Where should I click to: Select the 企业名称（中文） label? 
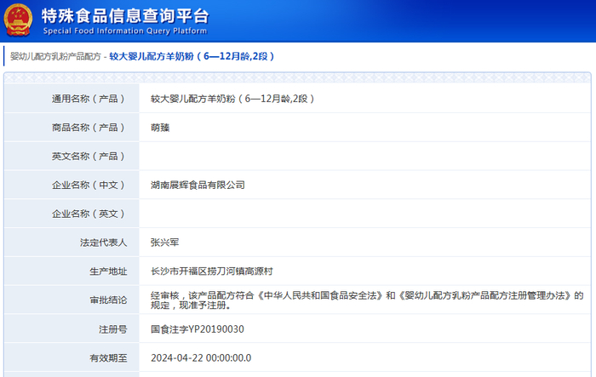click(89, 185)
